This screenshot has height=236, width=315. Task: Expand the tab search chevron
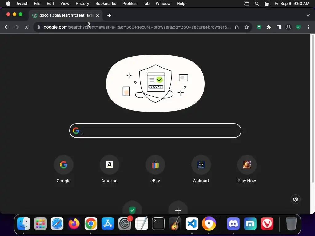point(308,15)
